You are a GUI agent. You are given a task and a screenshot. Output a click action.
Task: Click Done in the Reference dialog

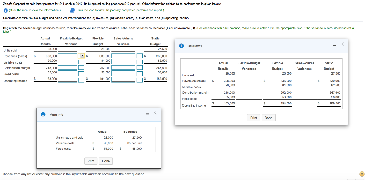(x=268, y=118)
